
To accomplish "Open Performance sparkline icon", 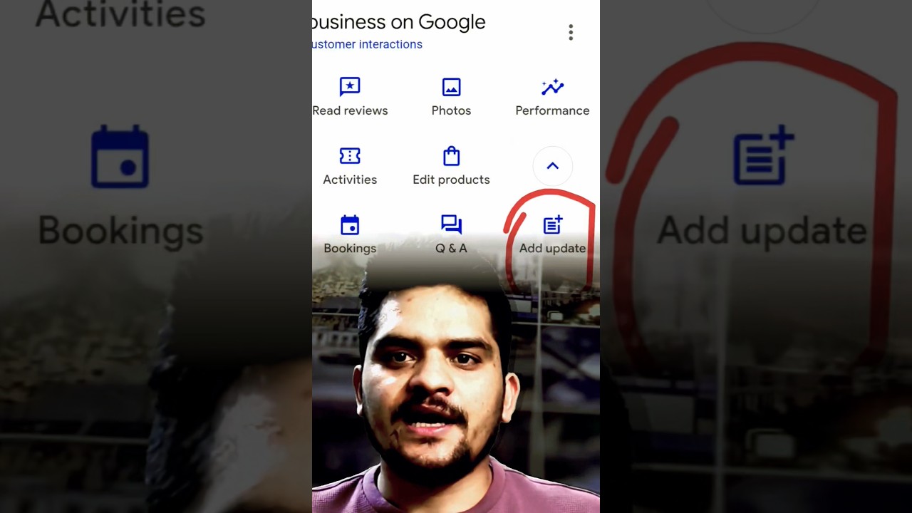I will click(552, 87).
